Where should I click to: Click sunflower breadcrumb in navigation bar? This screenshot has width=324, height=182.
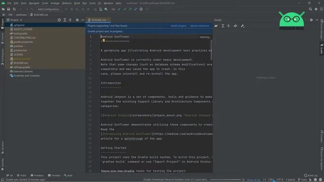pyautogui.click(x=21, y=15)
